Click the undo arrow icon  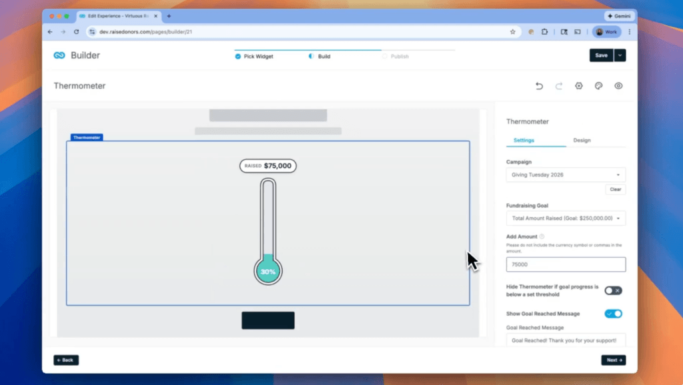tap(539, 86)
